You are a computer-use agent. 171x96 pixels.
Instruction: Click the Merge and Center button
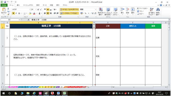(x=69, y=13)
